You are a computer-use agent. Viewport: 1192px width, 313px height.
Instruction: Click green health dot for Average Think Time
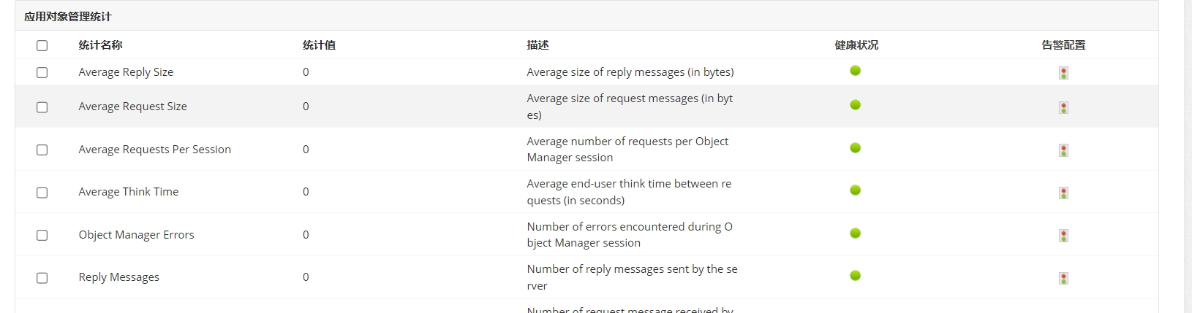click(855, 190)
